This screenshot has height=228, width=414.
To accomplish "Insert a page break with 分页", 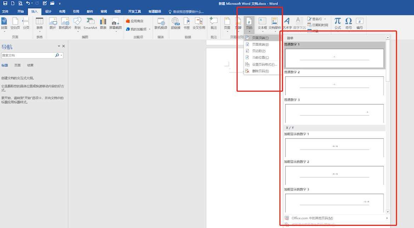I will tap(26, 24).
